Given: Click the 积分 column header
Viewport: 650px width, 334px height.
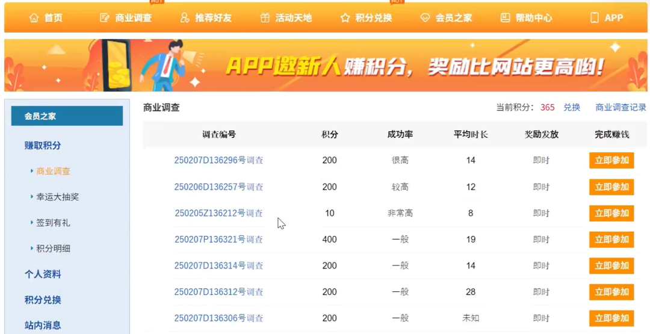Looking at the screenshot, I should (x=330, y=134).
